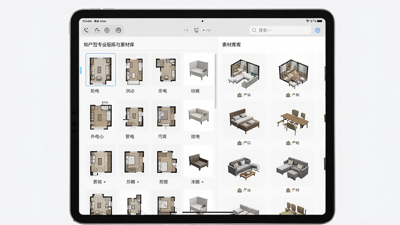Viewport: 400px width, 225px height.
Task: Tap the magnifying glass icon in search field
Action: point(254,30)
